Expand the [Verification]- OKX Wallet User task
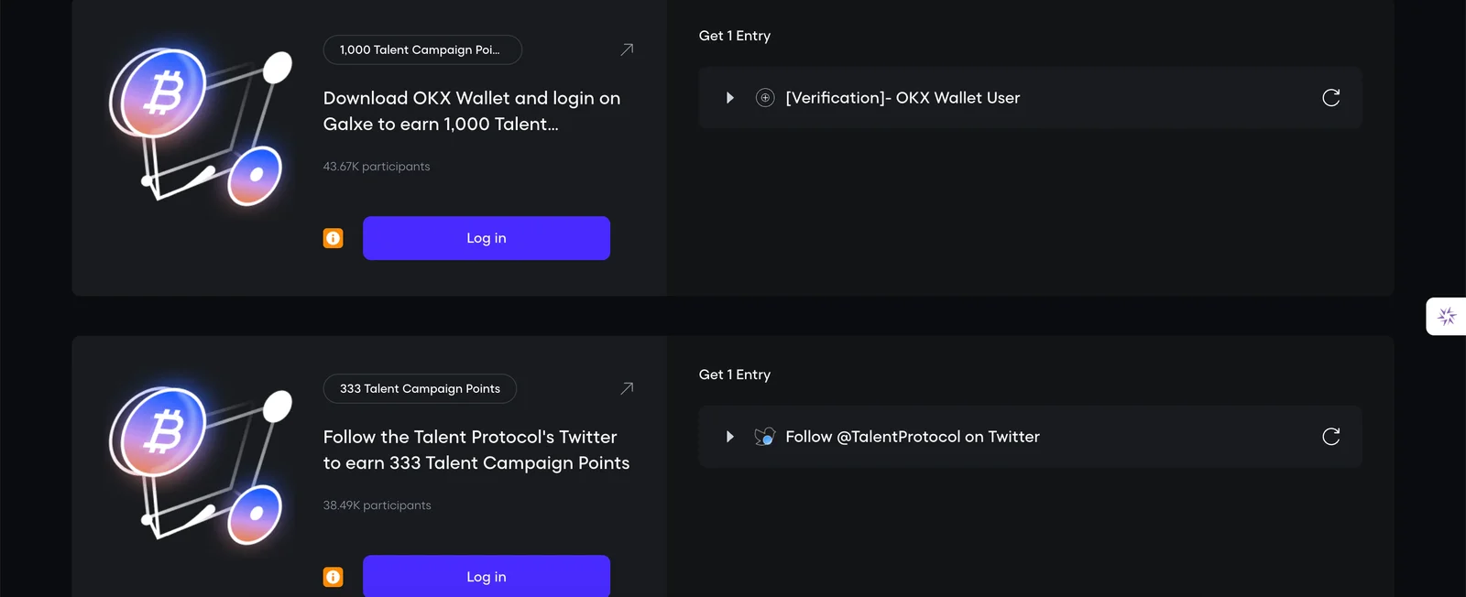Image resolution: width=1466 pixels, height=597 pixels. click(730, 98)
